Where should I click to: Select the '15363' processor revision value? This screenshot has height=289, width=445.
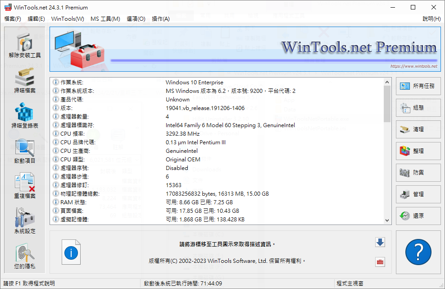(x=173, y=185)
